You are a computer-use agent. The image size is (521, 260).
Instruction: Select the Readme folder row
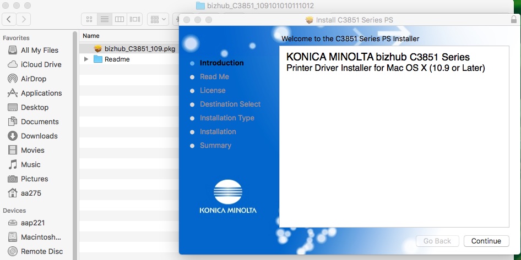pyautogui.click(x=129, y=59)
